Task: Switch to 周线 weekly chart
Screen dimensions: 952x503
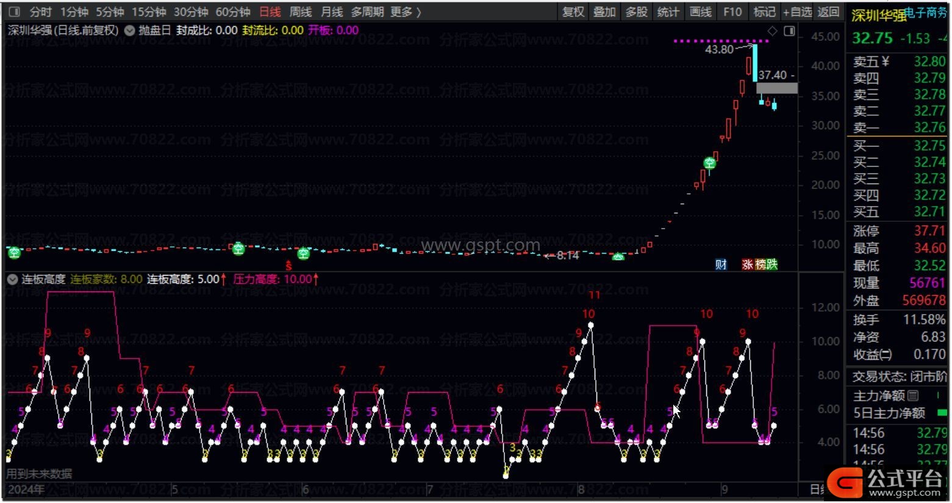Action: [x=301, y=12]
